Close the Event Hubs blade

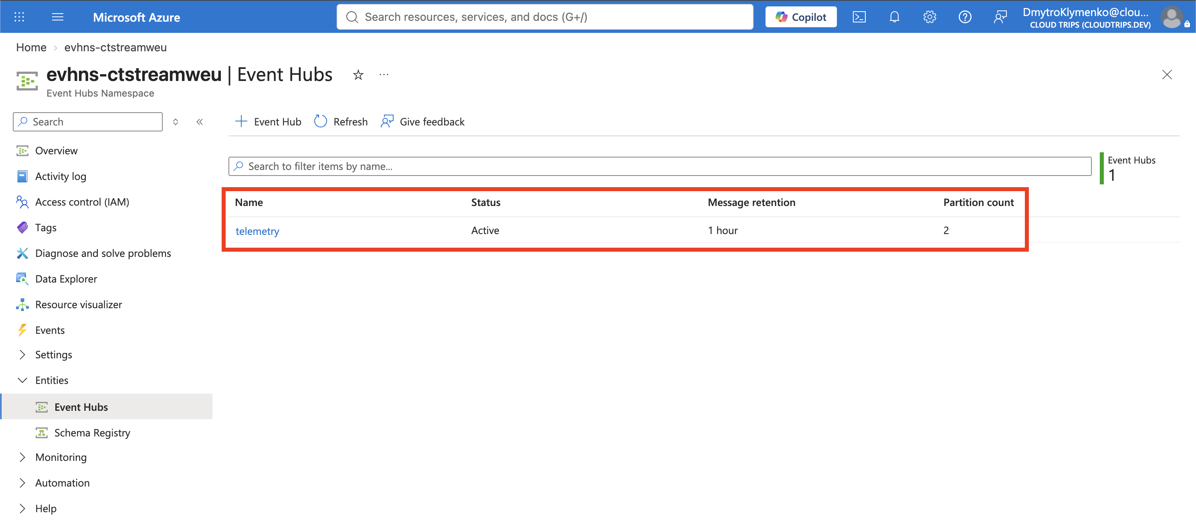coord(1167,75)
